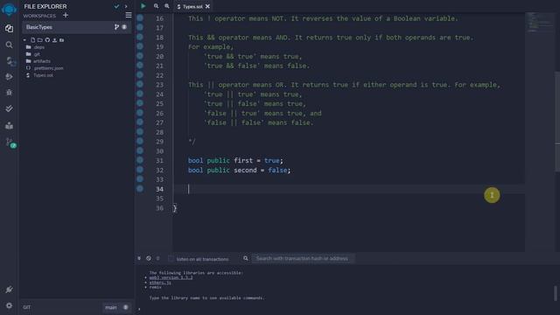Toggle breakpoint on line 31
The height and width of the screenshot is (315, 560).
pyautogui.click(x=140, y=160)
